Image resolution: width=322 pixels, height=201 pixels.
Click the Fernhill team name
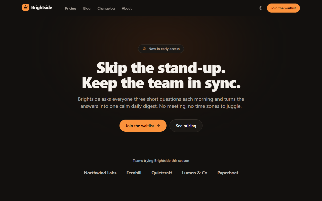(134, 173)
